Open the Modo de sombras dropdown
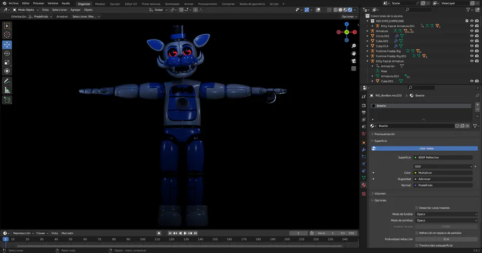Viewport: 482px width, 253px height. tap(447, 220)
